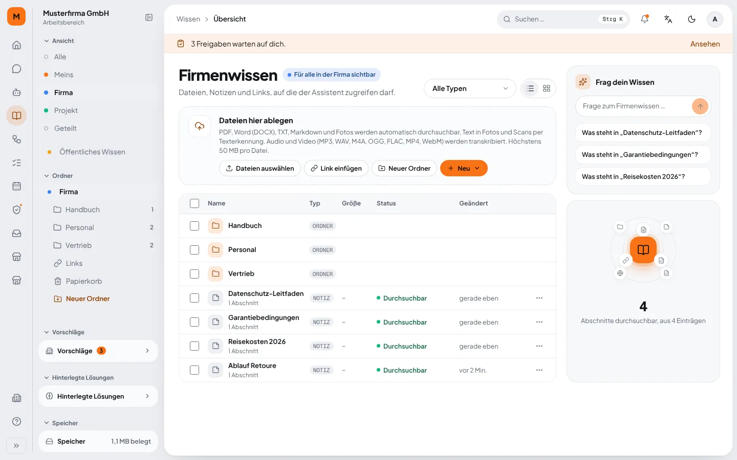Viewport: 737px width, 460px height.
Task: Open the help question mark icon
Action: pos(16,421)
